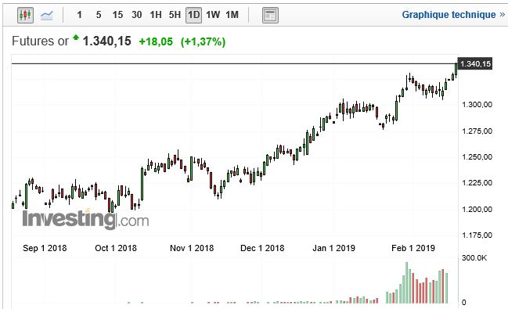
Task: Click the 1.225,00 price axis label
Action: click(x=477, y=183)
